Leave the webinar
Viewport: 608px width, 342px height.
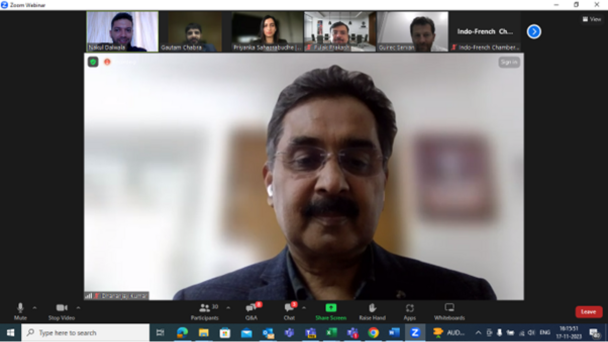(x=588, y=312)
